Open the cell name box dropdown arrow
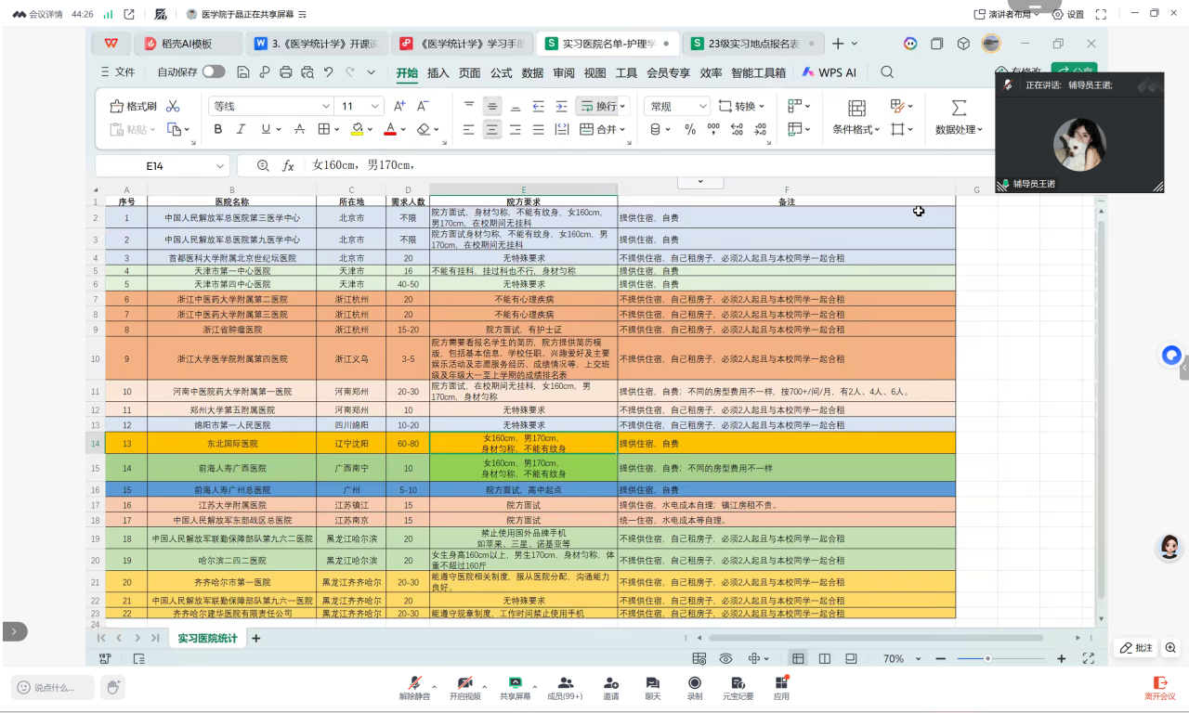The height and width of the screenshot is (713, 1189). pos(220,165)
